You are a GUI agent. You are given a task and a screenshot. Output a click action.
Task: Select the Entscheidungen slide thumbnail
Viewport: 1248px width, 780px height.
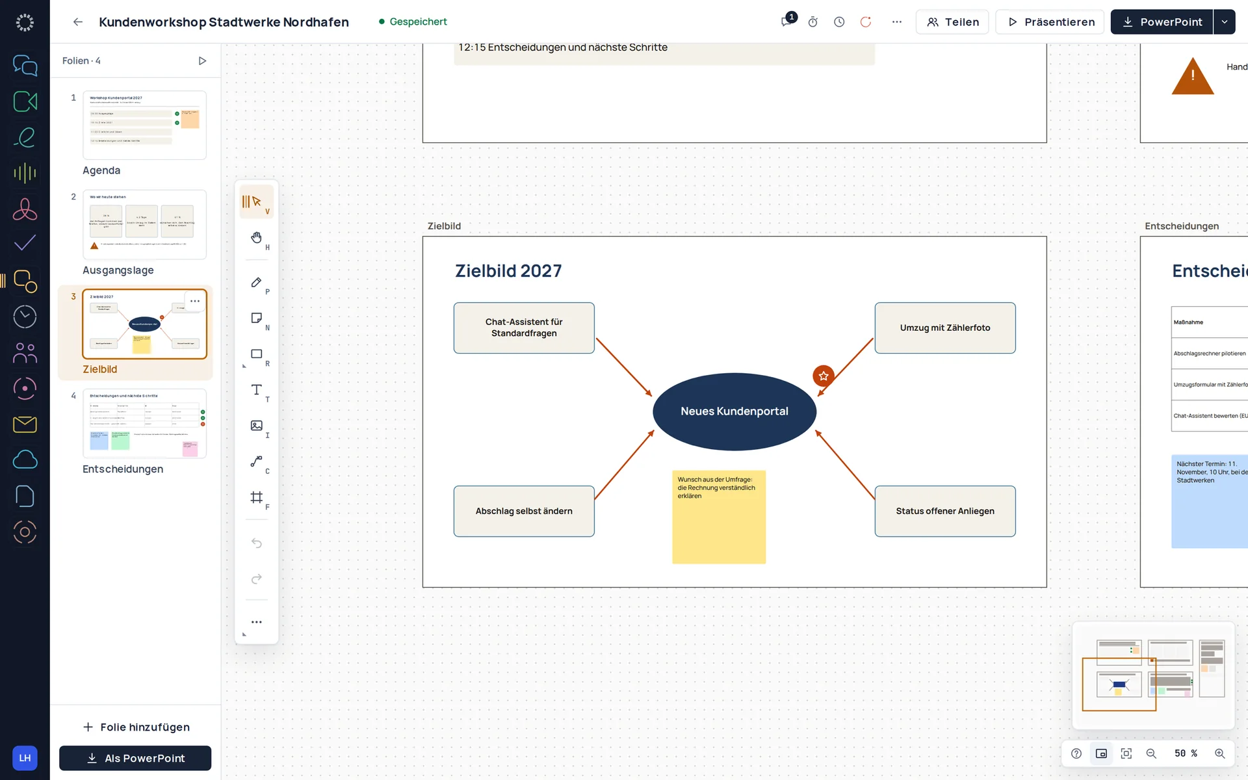(144, 424)
